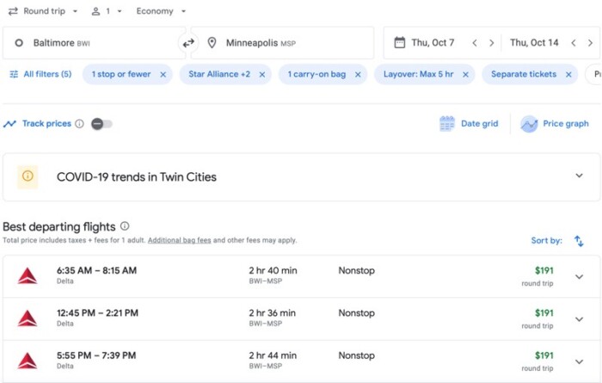Toggle the Track prices switch
The width and height of the screenshot is (602, 383).
point(101,124)
